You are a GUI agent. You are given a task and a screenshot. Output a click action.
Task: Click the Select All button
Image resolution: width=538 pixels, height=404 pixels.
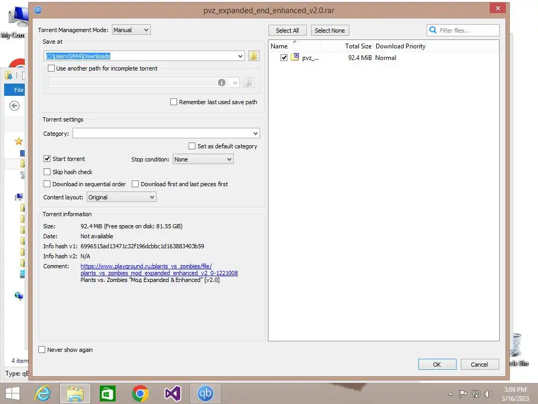click(287, 30)
